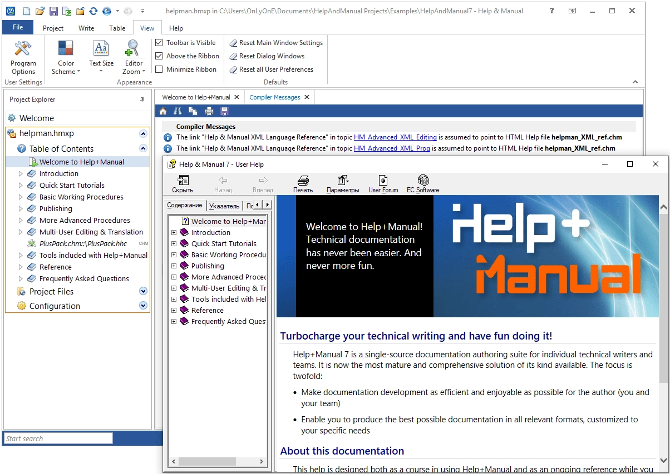
Task: Click the Home icon in compiler toolbar
Action: pos(163,111)
